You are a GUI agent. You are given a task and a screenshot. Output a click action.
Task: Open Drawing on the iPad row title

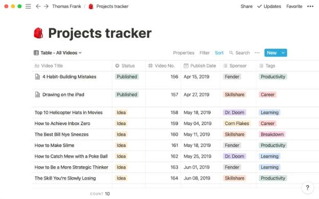tap(63, 94)
